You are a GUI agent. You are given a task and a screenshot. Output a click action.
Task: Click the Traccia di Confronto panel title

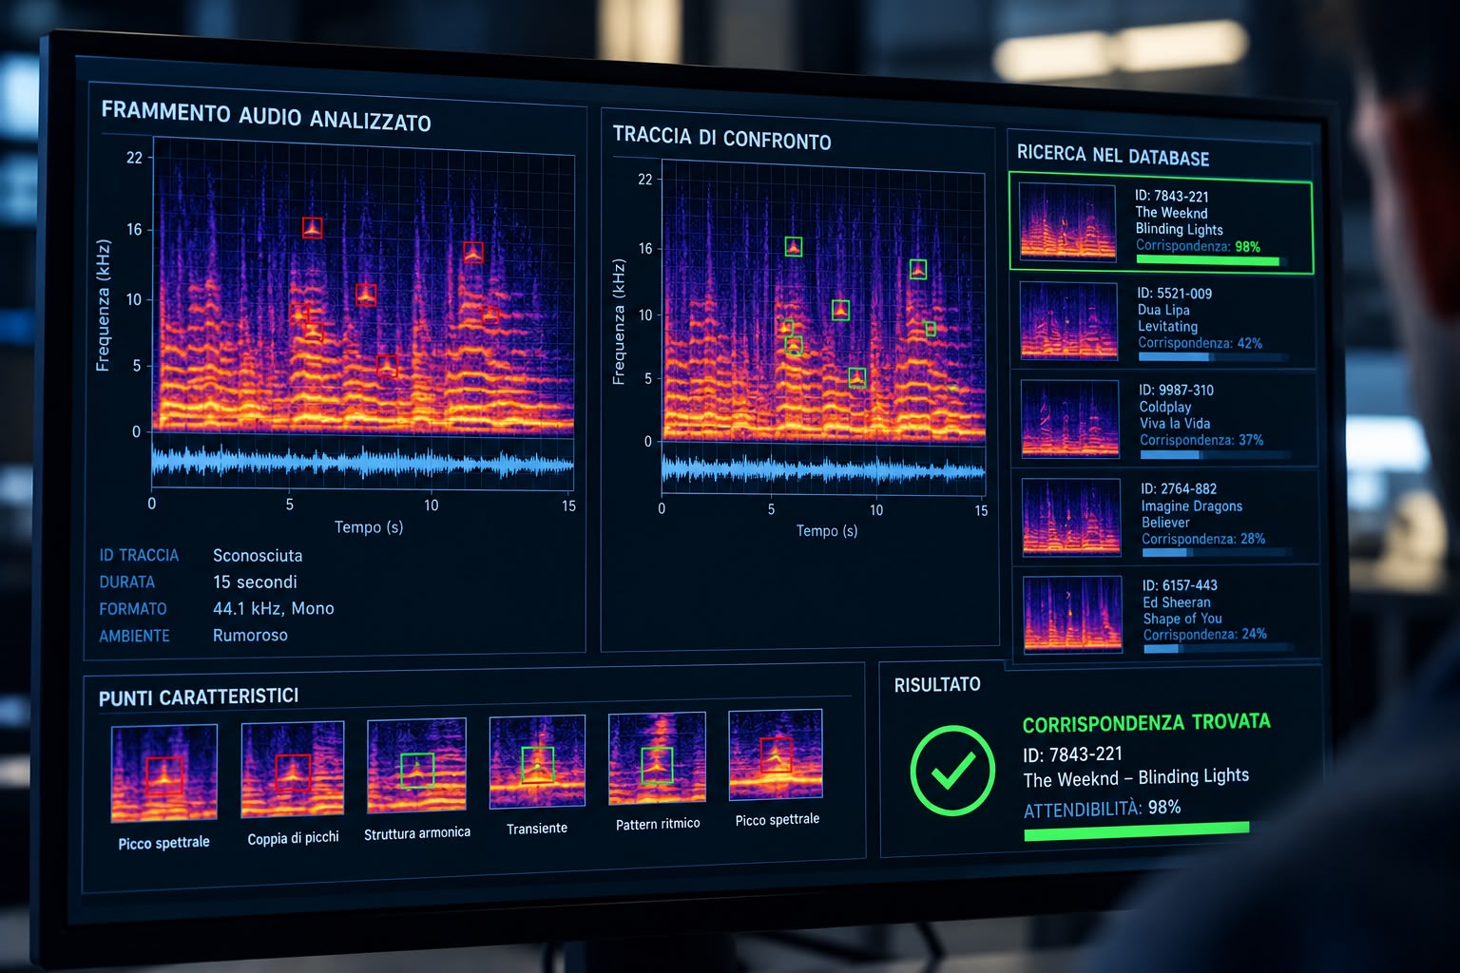coord(721,138)
